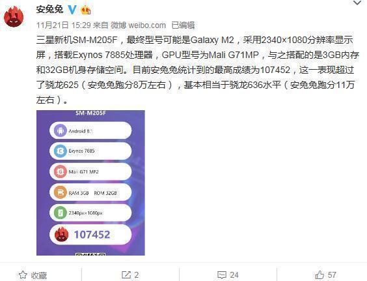Click the 微博 weibo.com source link
The width and height of the screenshot is (367, 281).
138,25
